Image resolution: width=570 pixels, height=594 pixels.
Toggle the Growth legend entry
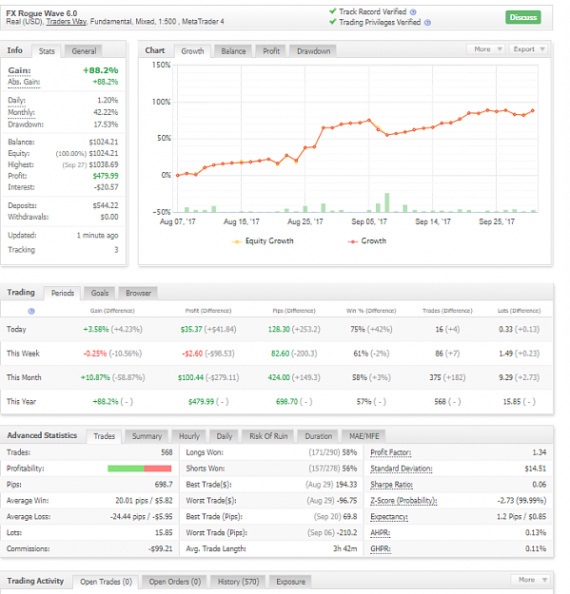[367, 241]
